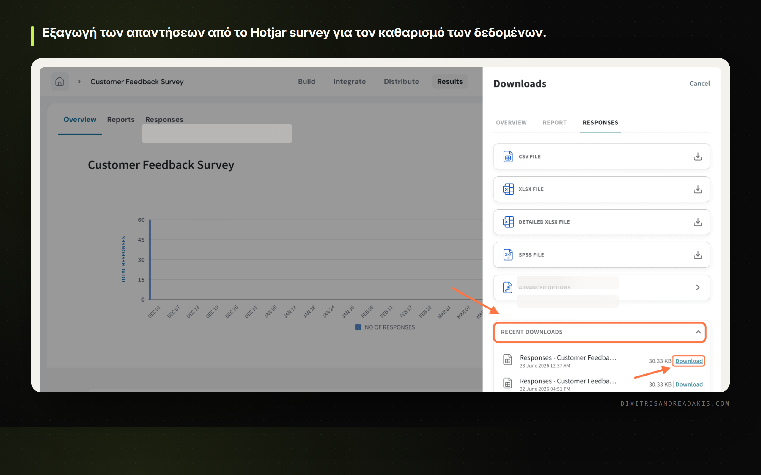Click 'NO OF RESPONSES' legend label

(x=390, y=327)
